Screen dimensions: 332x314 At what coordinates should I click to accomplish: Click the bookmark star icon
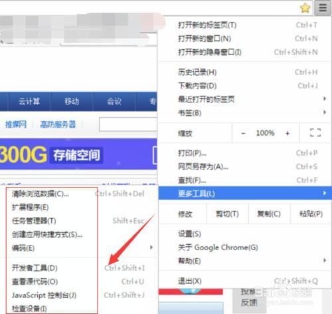(305, 8)
